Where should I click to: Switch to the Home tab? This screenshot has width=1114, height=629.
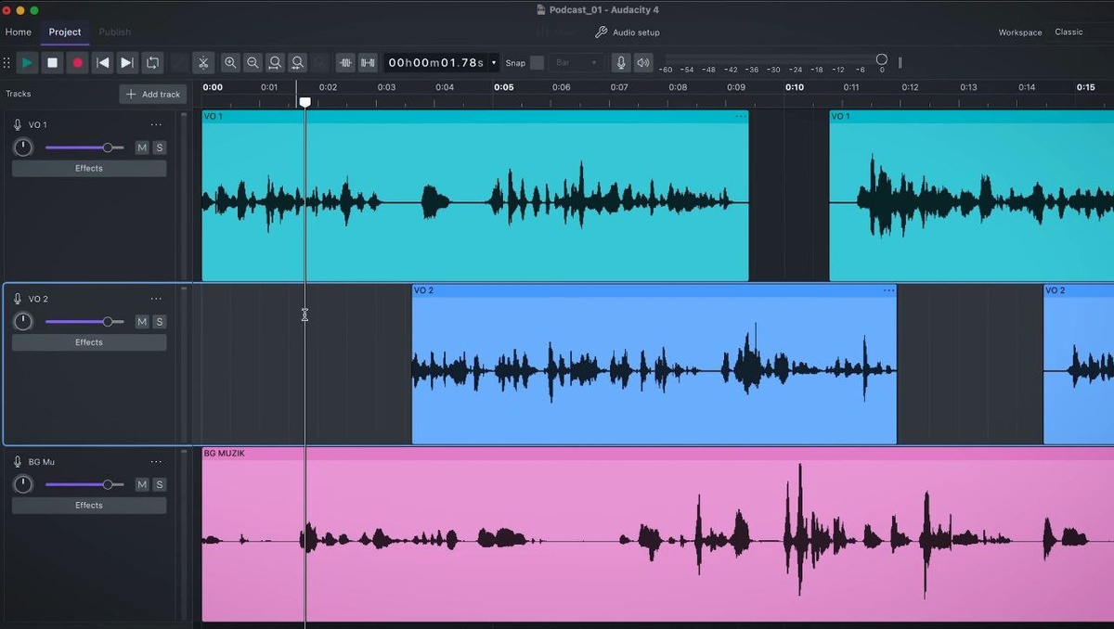click(x=19, y=32)
